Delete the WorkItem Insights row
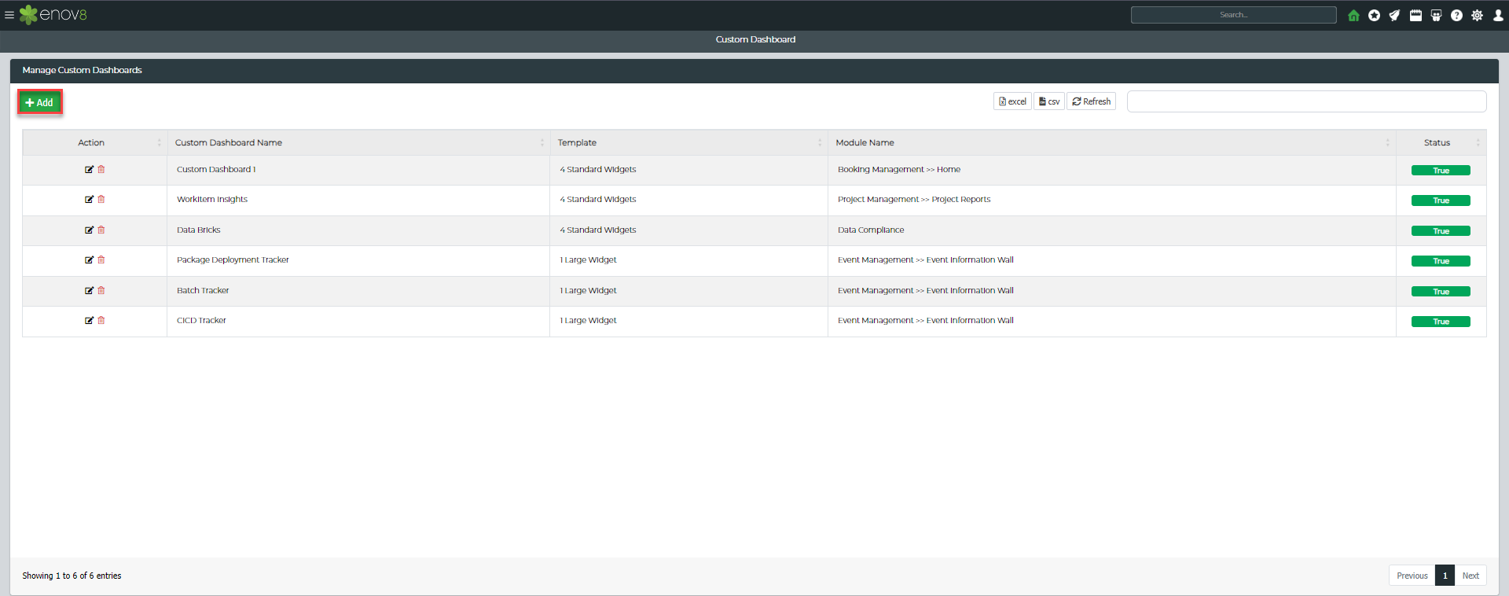This screenshot has height=596, width=1509. point(101,199)
